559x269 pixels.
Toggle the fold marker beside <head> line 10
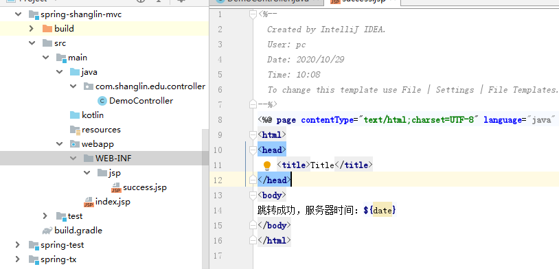(x=253, y=150)
